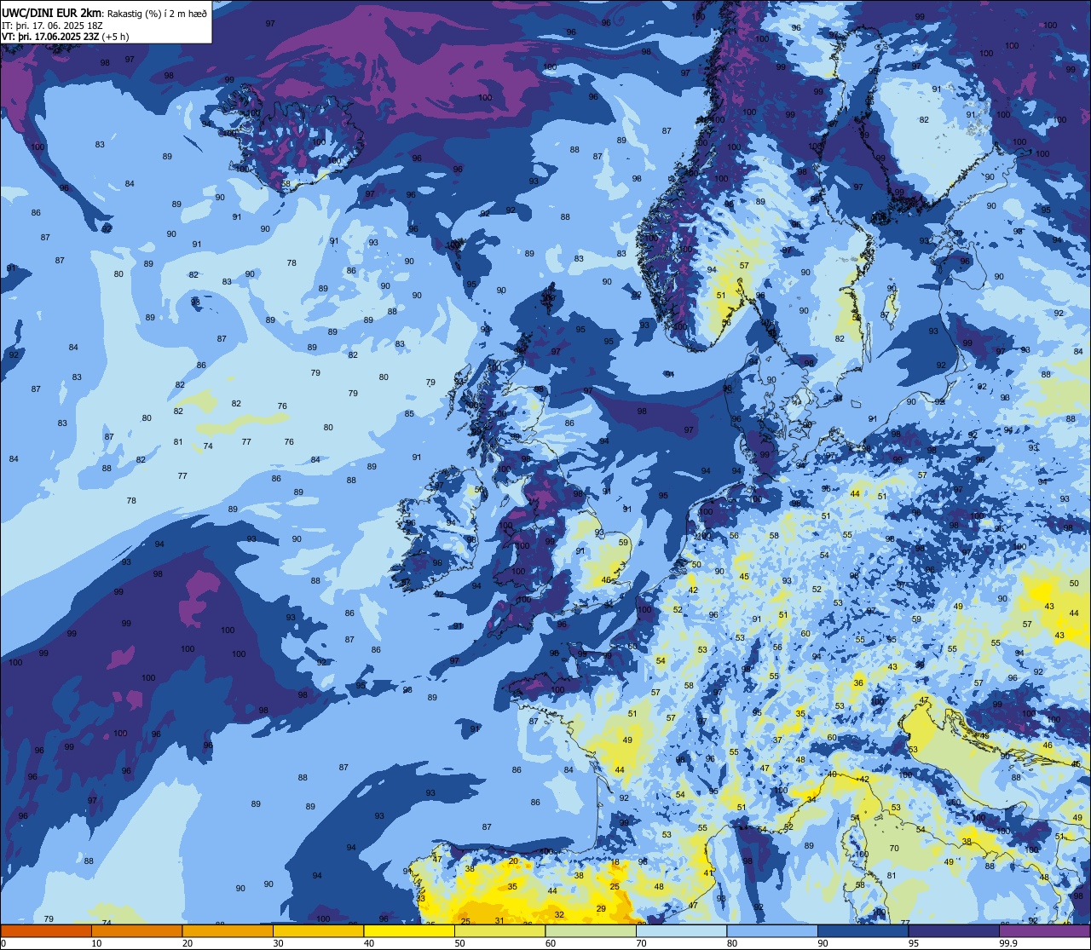Click the '60' legend scale label
Image resolution: width=1091 pixels, height=950 pixels.
pyautogui.click(x=551, y=943)
